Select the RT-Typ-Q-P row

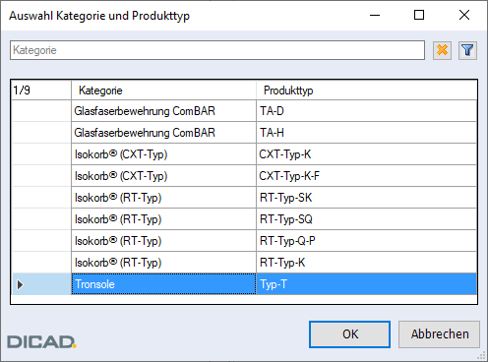(244, 241)
